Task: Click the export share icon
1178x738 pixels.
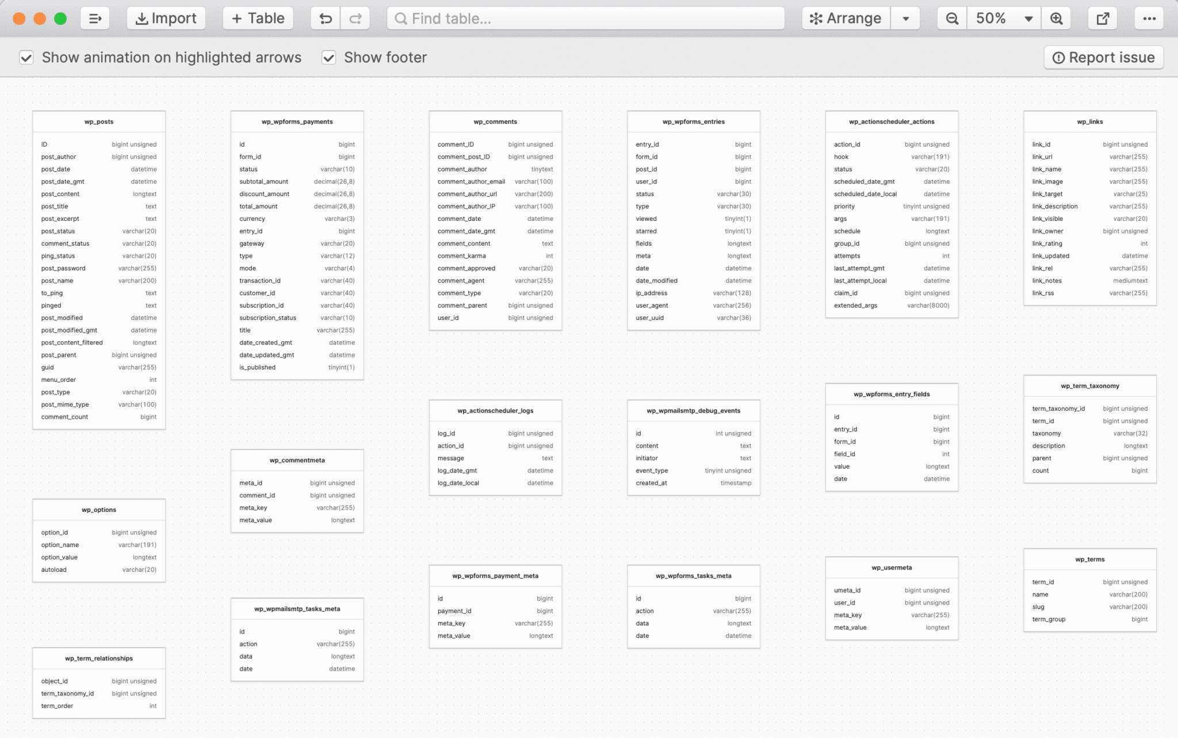Action: pyautogui.click(x=1103, y=18)
